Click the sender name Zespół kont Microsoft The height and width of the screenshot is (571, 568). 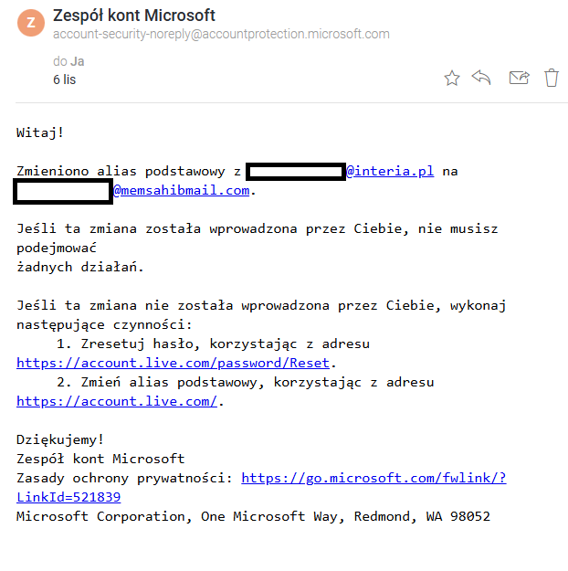[x=134, y=16]
